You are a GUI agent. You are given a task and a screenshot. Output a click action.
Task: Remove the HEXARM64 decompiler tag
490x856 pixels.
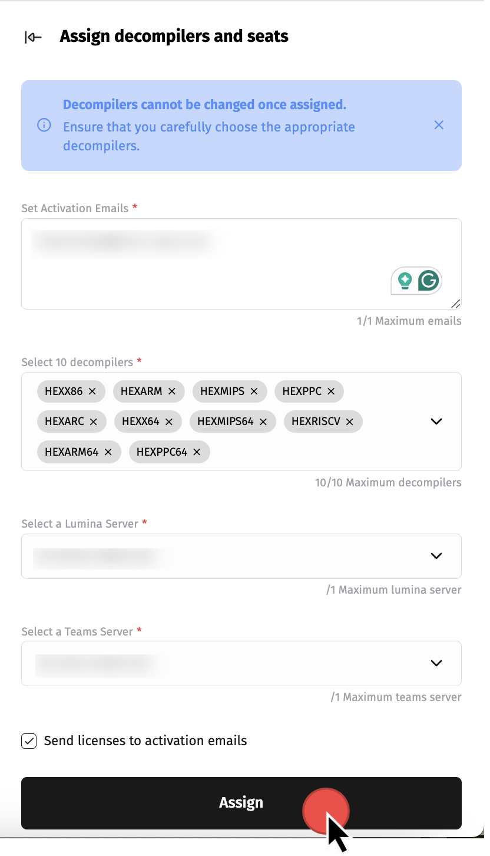point(108,452)
